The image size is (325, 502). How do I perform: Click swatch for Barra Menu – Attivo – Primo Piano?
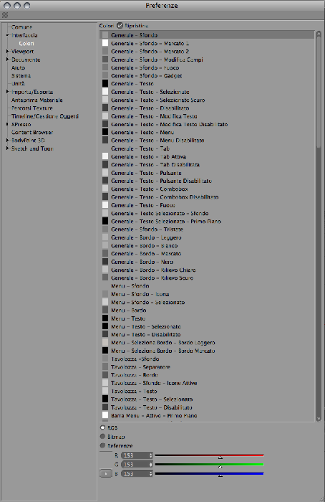click(x=105, y=415)
